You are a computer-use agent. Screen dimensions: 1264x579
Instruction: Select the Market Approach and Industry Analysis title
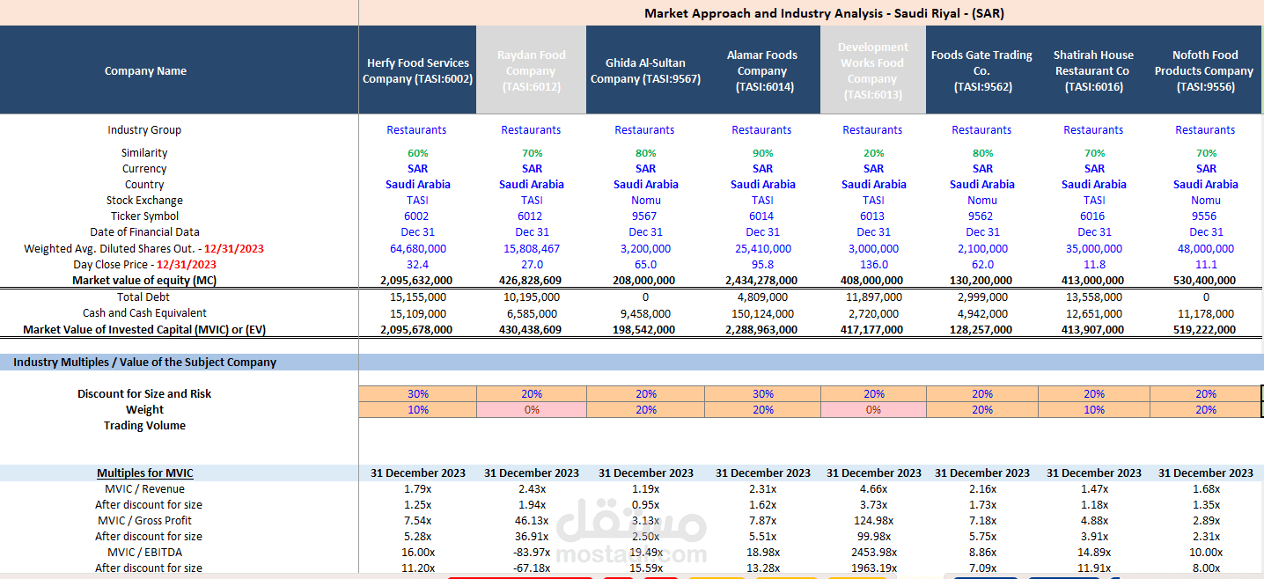point(824,13)
